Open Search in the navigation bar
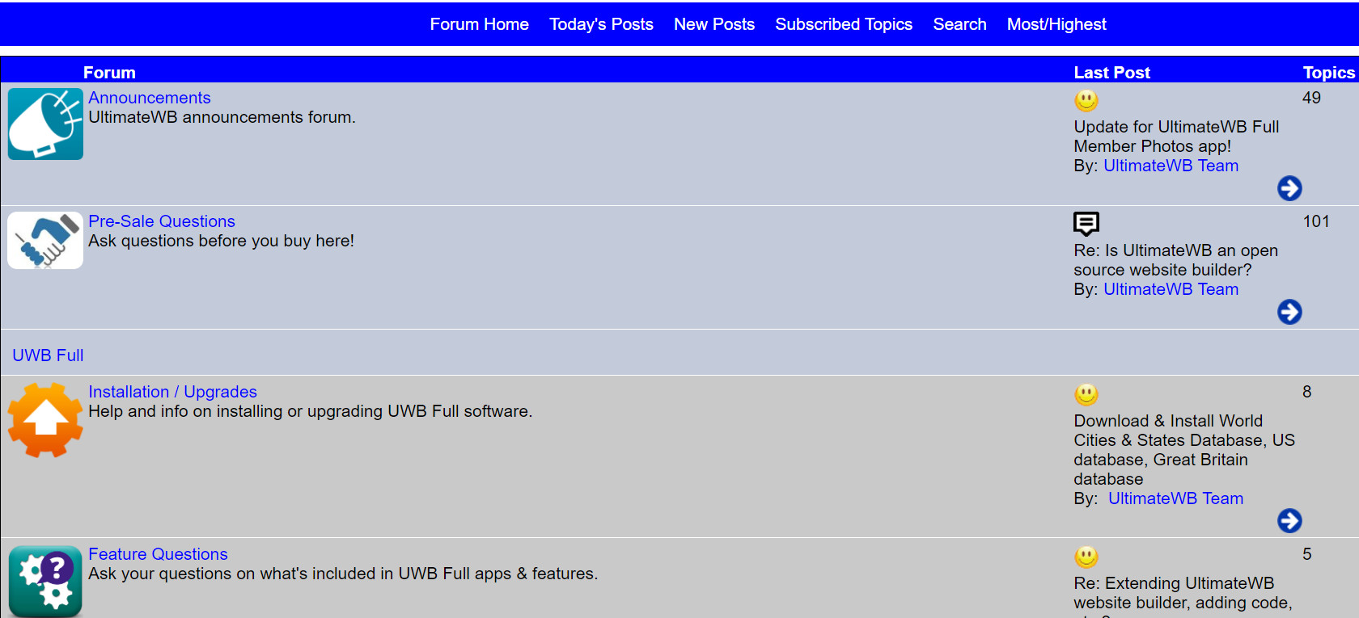1359x618 pixels. (959, 24)
